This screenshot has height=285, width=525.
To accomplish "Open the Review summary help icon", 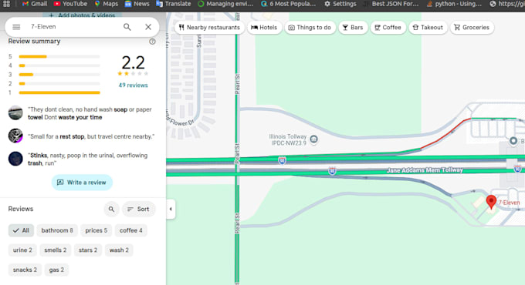I will 152,42.
